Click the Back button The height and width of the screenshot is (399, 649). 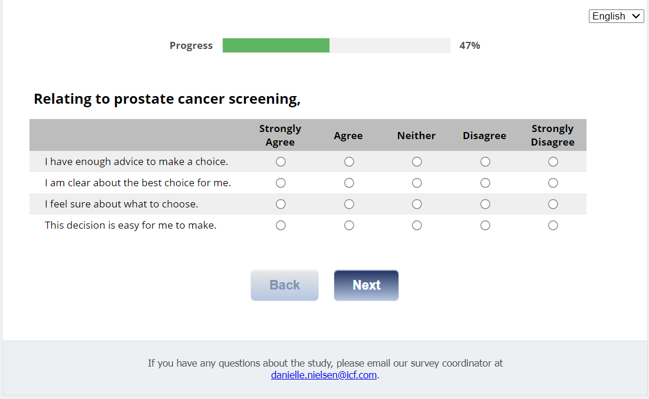point(285,285)
